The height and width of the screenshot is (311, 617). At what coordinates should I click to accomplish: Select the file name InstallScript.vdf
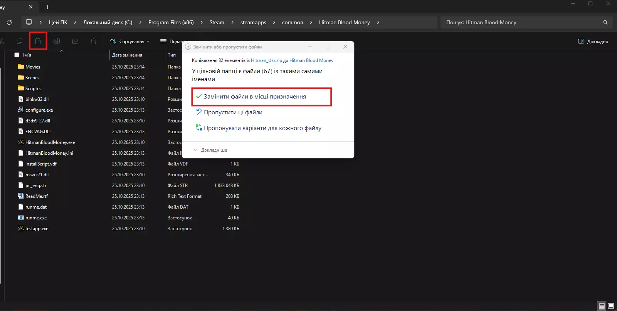(x=41, y=164)
